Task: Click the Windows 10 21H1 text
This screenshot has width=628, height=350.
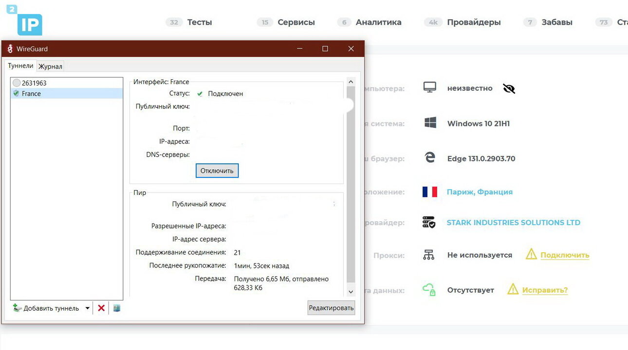Action: (479, 123)
